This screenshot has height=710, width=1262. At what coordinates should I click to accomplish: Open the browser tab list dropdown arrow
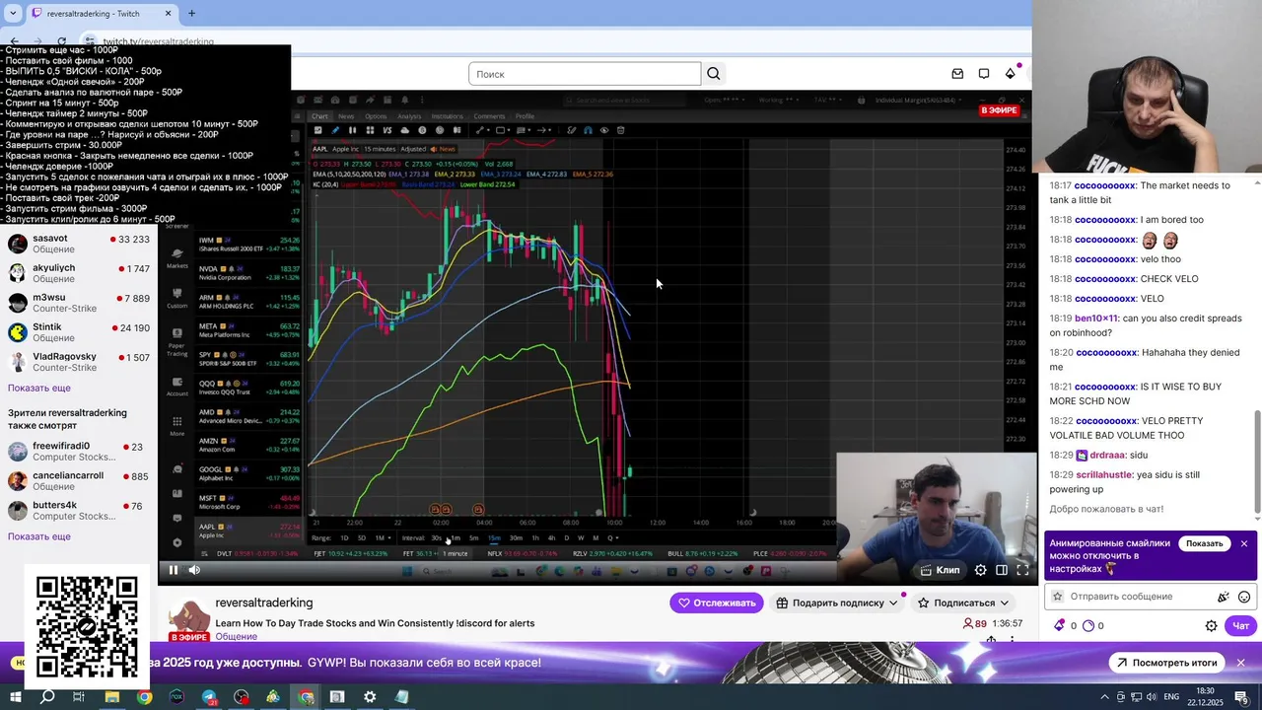13,13
